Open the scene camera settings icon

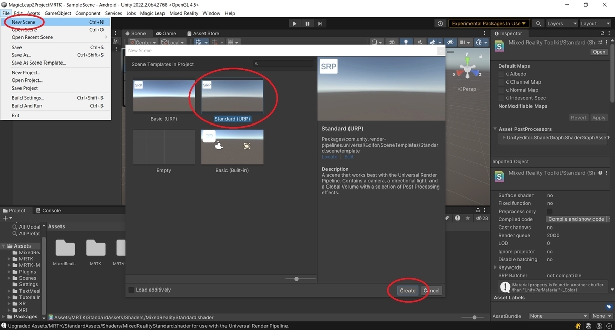coord(465,43)
